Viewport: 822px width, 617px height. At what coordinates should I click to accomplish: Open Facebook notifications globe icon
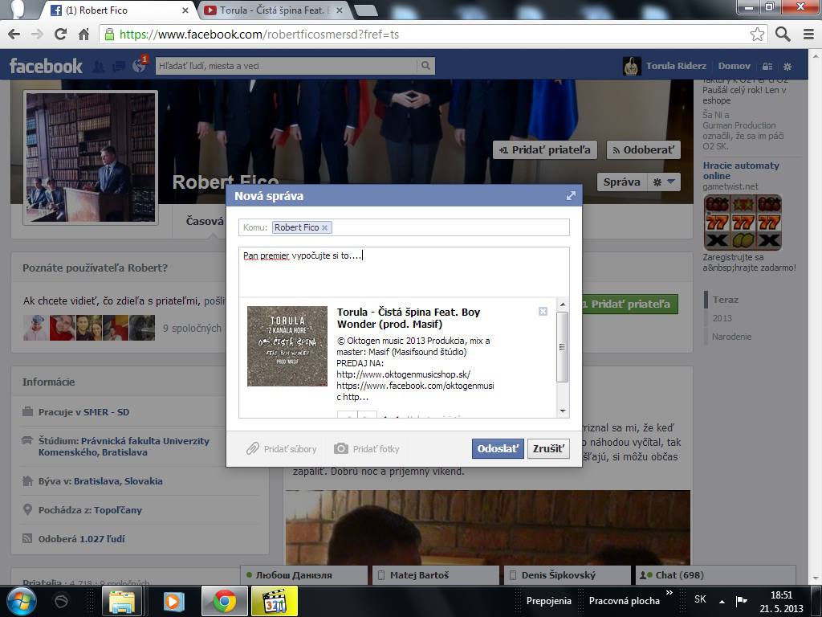[x=139, y=66]
